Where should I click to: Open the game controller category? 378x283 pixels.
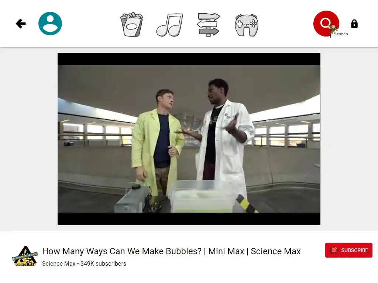(246, 25)
